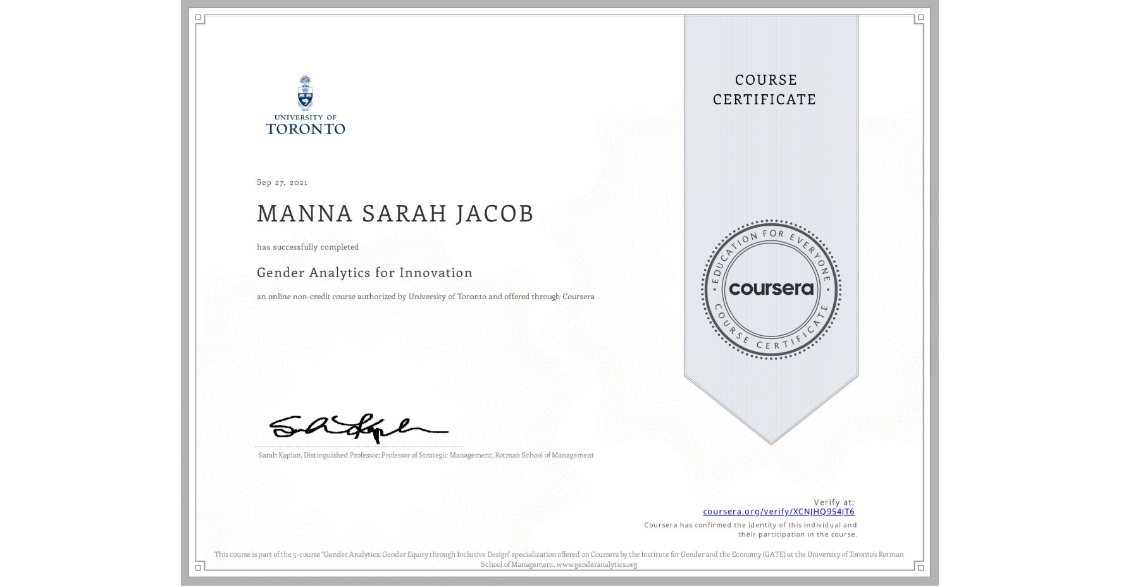Click the coursera wordmark inside the seal

pyautogui.click(x=772, y=290)
